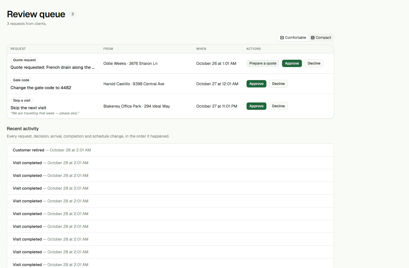Click the Customer retired activity entry

coord(170,150)
